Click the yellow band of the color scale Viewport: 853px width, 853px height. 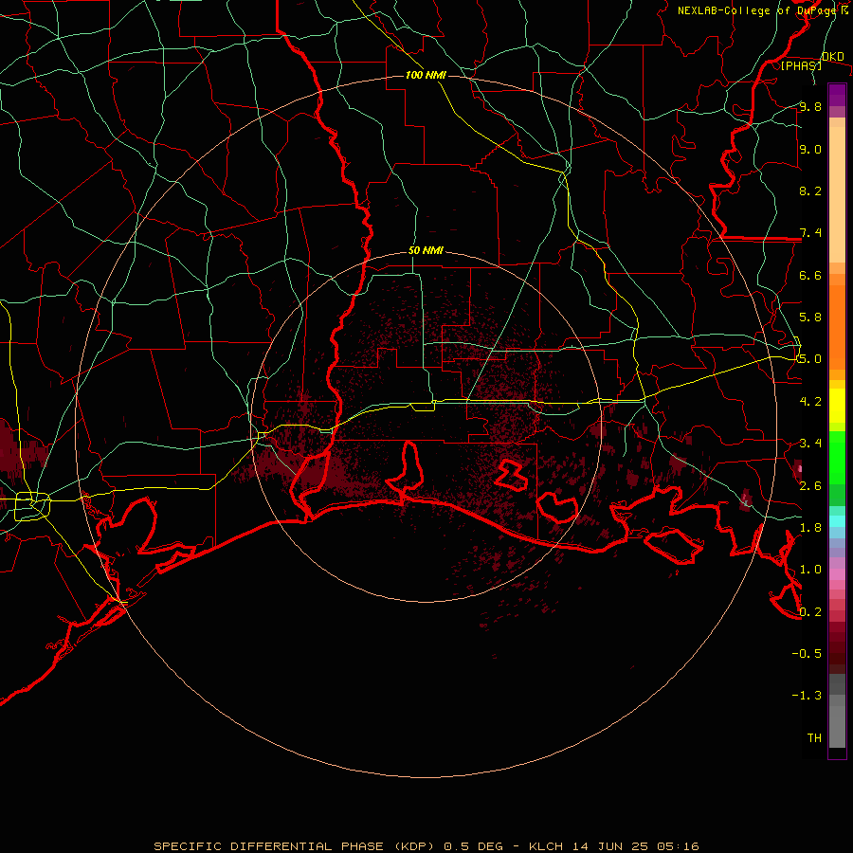(x=837, y=406)
